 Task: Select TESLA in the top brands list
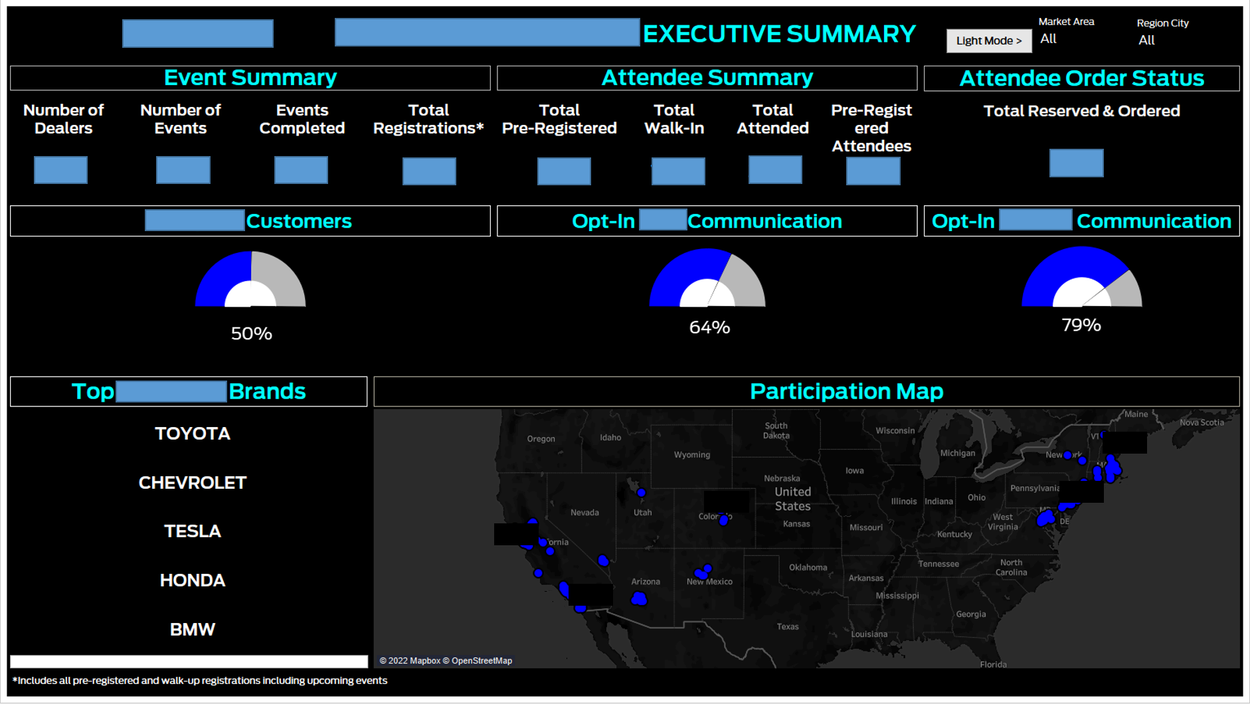[x=192, y=531]
